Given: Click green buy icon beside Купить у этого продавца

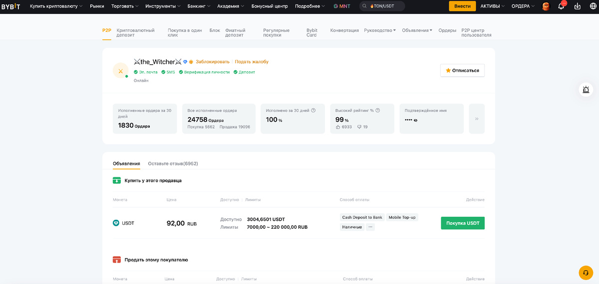Looking at the screenshot, I should [x=117, y=180].
